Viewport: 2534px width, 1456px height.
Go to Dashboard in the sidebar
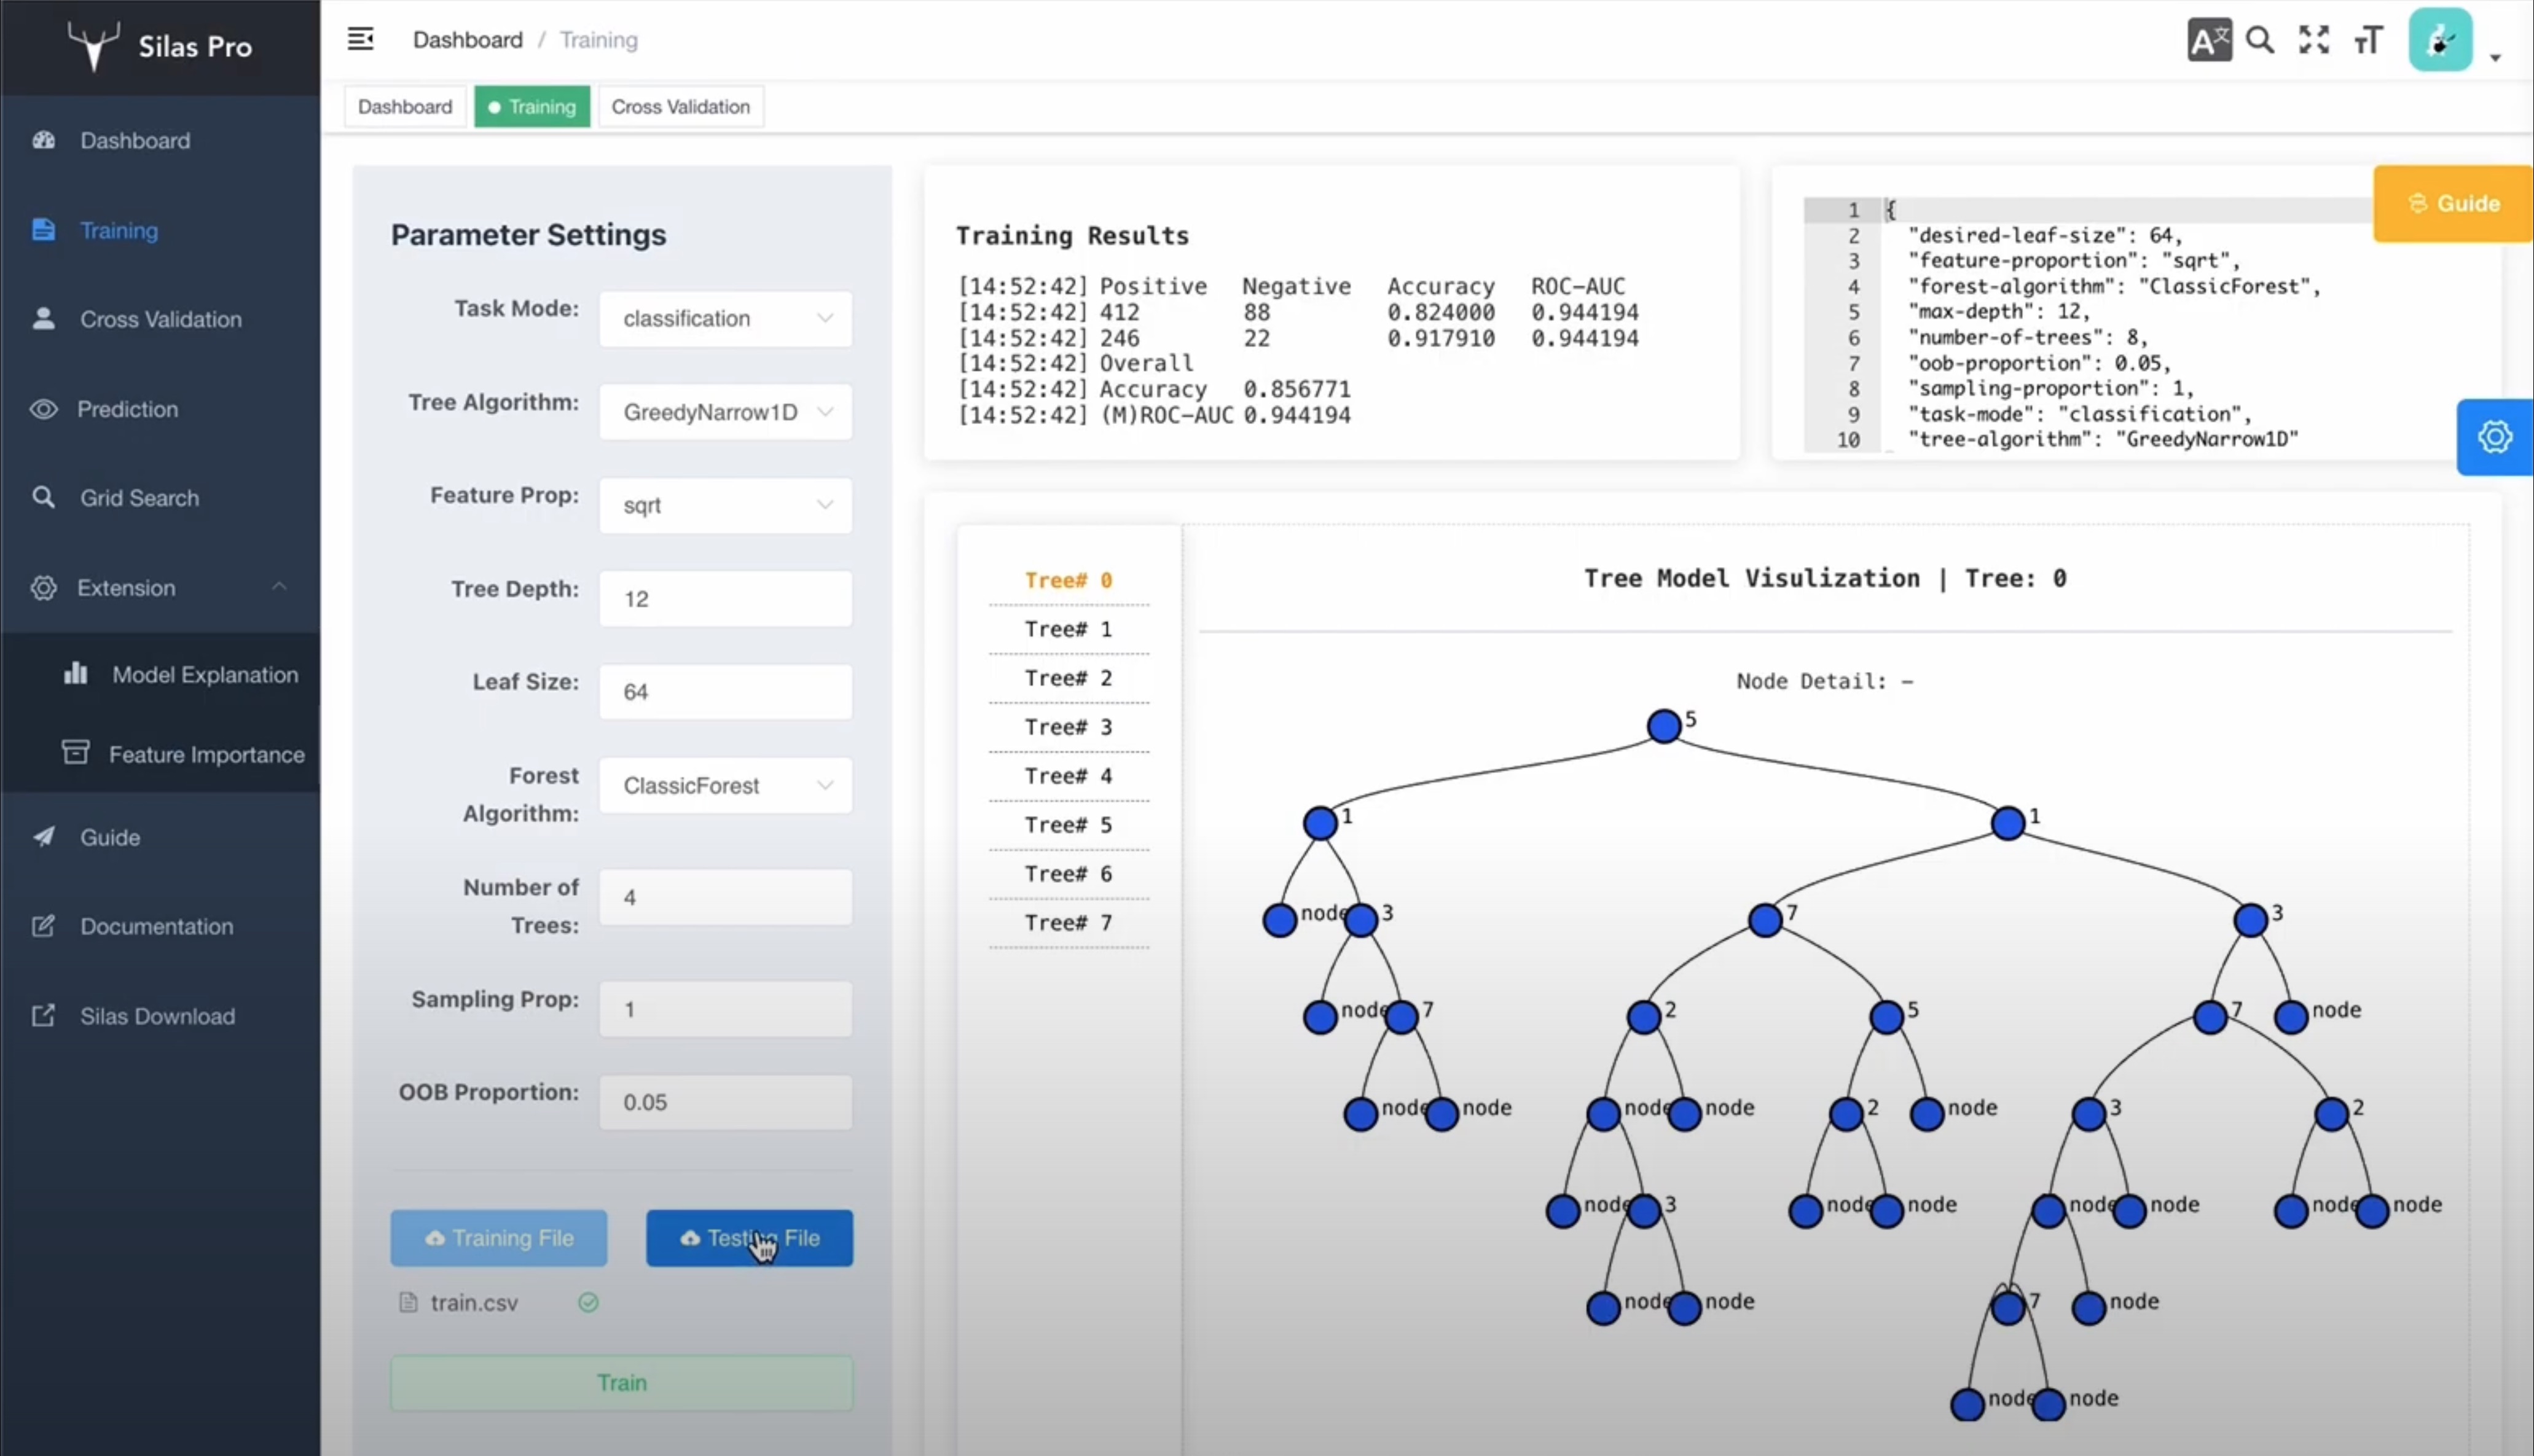point(160,140)
